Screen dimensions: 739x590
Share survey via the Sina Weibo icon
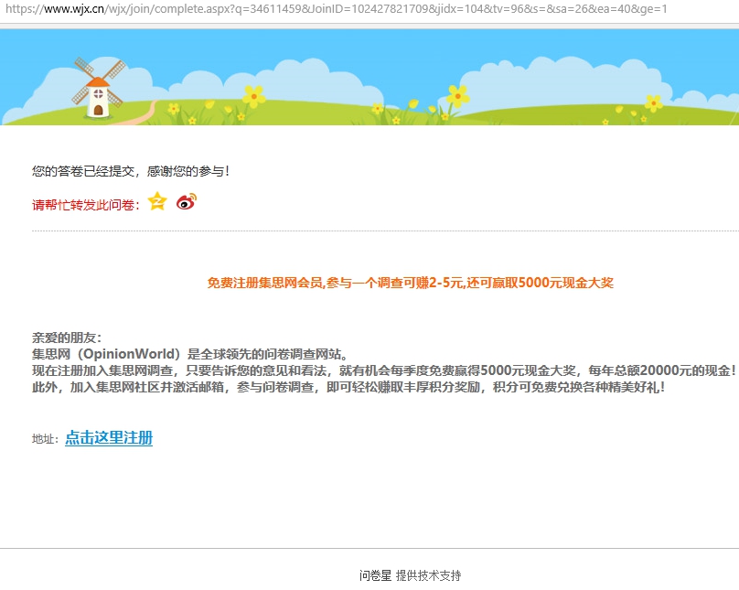pos(187,201)
